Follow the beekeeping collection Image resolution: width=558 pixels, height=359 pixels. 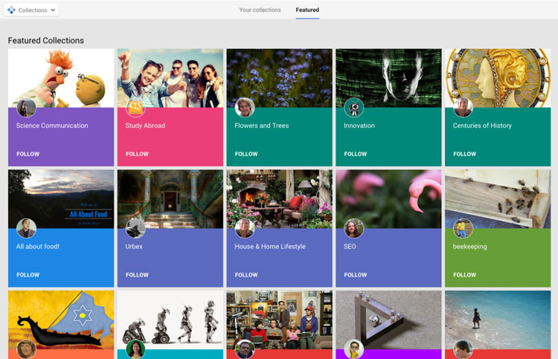(464, 275)
